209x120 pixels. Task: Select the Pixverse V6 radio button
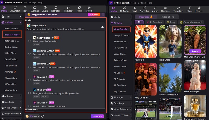coord(30,80)
